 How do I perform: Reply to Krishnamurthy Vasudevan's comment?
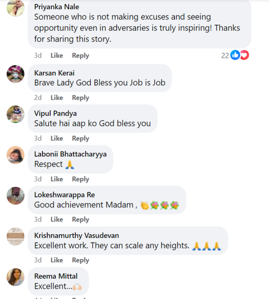(x=80, y=260)
